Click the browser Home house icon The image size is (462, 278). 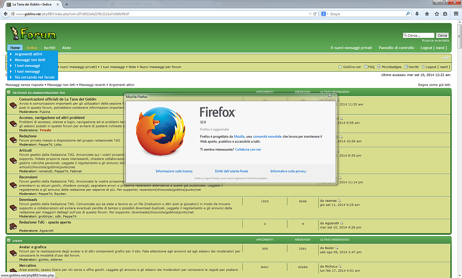click(427, 14)
